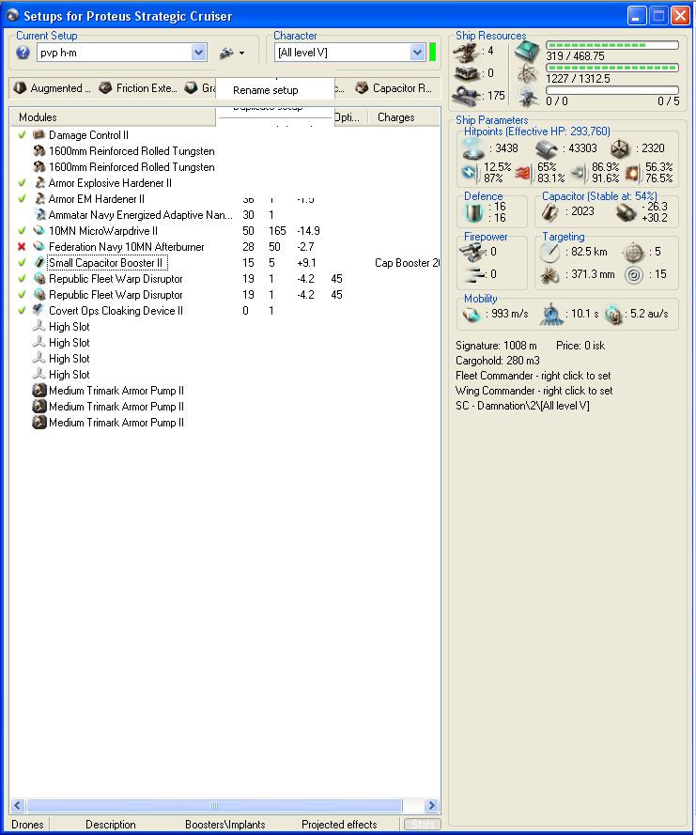Click the drone bay resource icon
This screenshot has width=696, height=835.
[x=527, y=97]
